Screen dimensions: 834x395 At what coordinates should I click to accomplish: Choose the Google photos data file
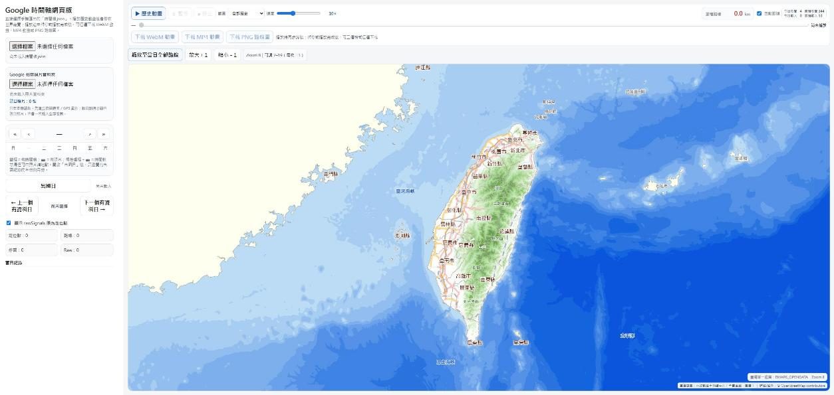22,84
